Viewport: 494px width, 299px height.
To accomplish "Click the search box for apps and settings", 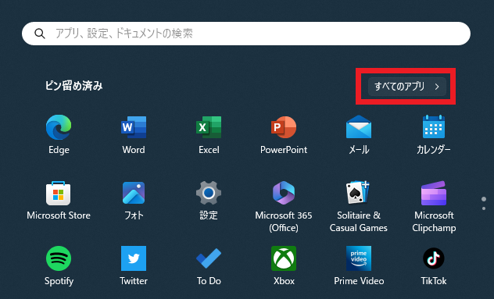I will (x=246, y=34).
